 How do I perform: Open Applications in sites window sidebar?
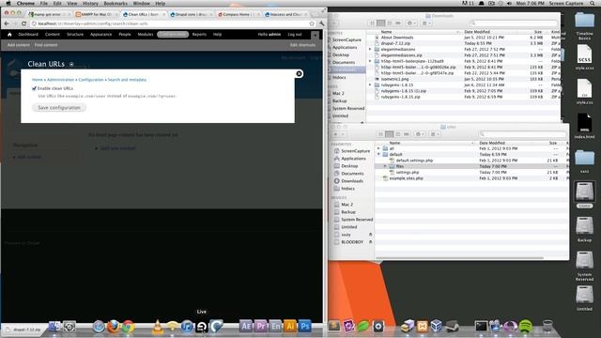click(x=353, y=159)
